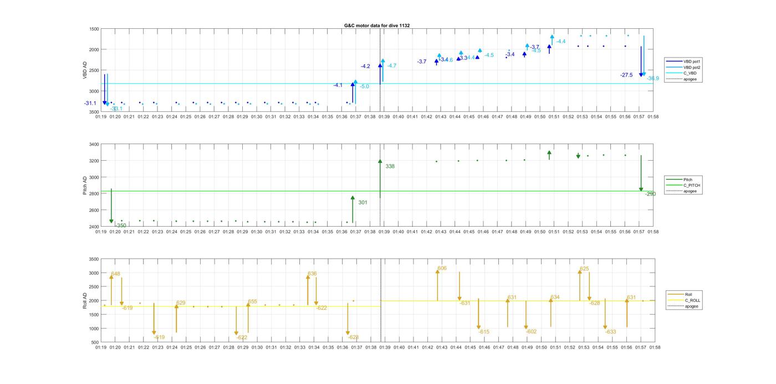Image resolution: width=776 pixels, height=384 pixels.
Task: Click the 'VBD AD' y-axis label
Action: (85, 70)
